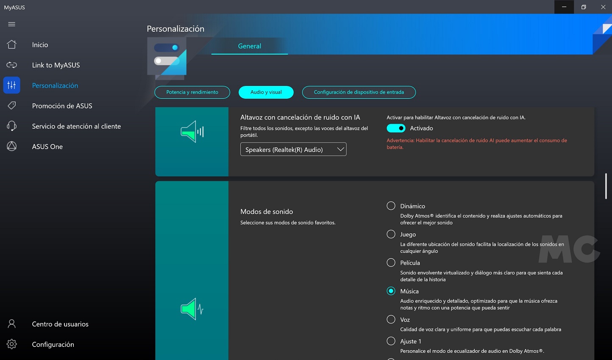Click the vertical scrollbar thumb
This screenshot has height=360, width=612.
(606, 186)
